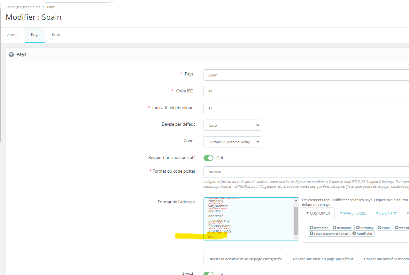Screen dimensions: 409x275
Task: Click 'Country:name' line in address format
Action: pyautogui.click(x=220, y=226)
